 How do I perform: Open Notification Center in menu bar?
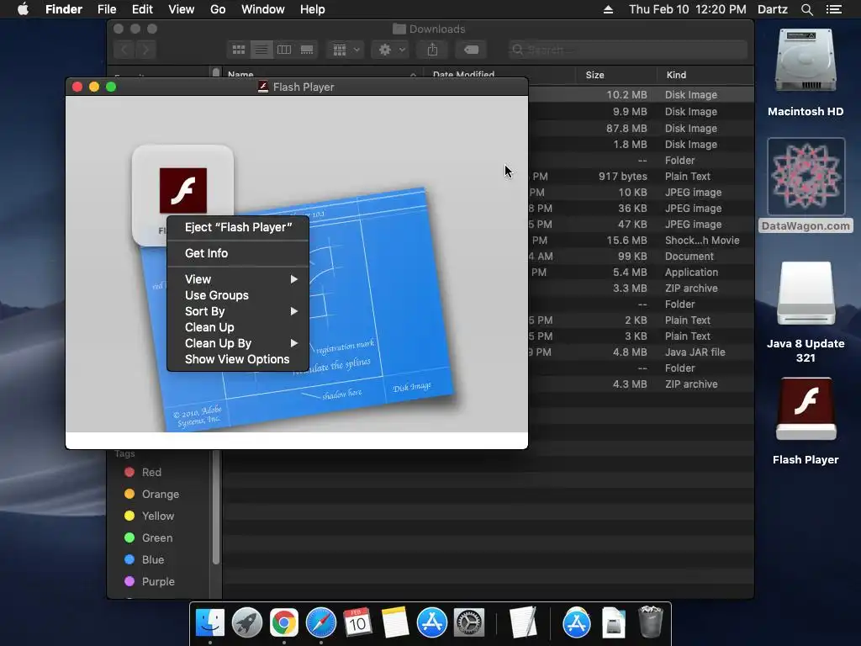pos(834,9)
